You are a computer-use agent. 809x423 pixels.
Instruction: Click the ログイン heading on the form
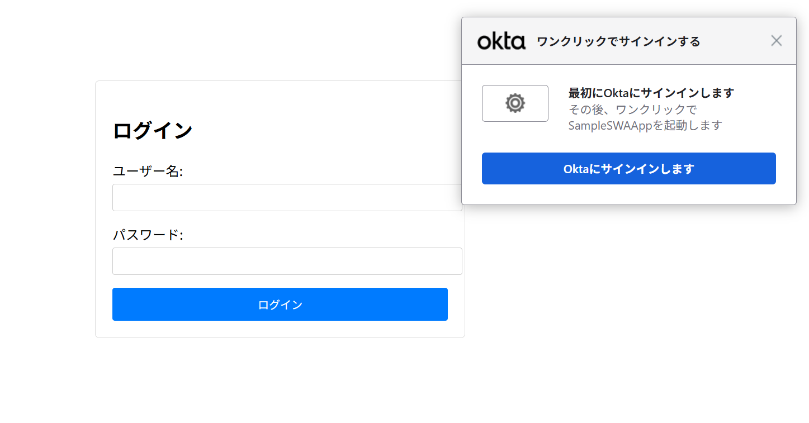tap(153, 131)
